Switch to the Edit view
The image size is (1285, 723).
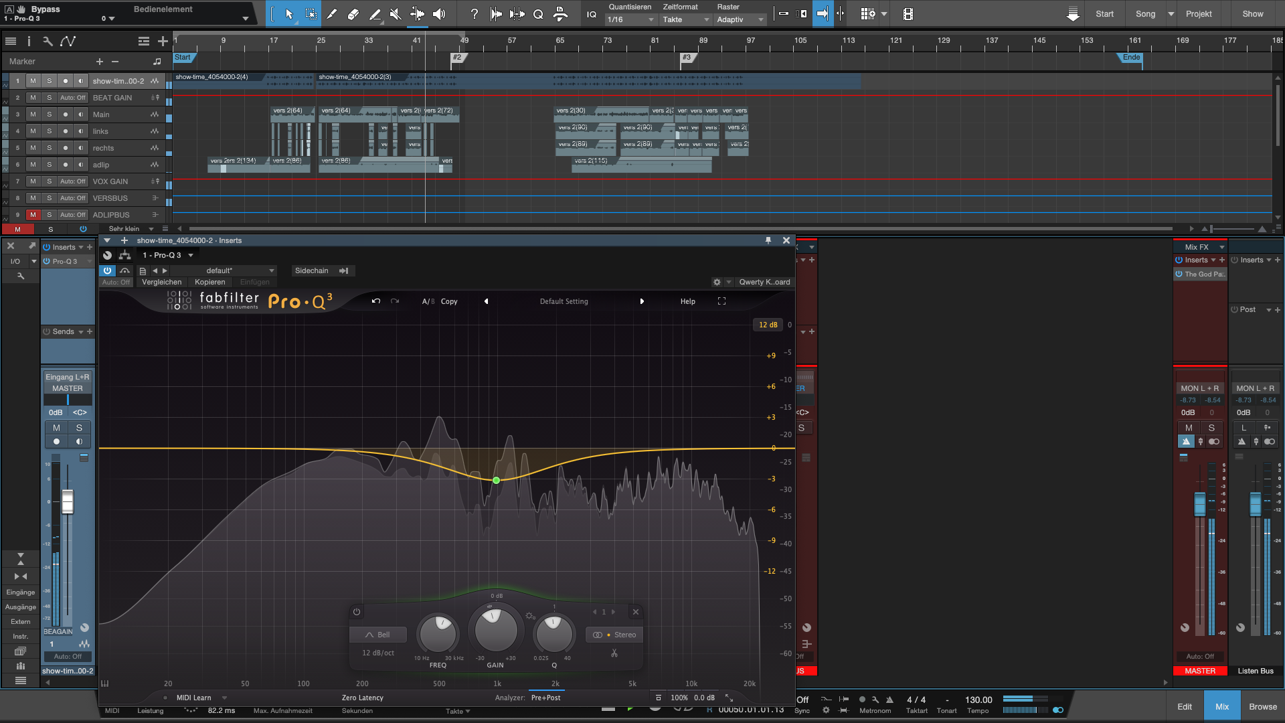tap(1185, 706)
